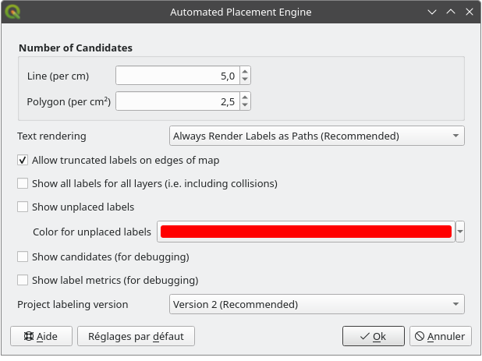The width and height of the screenshot is (482, 361).
Task: Click inside the Line (per cm) input field
Action: pos(177,76)
